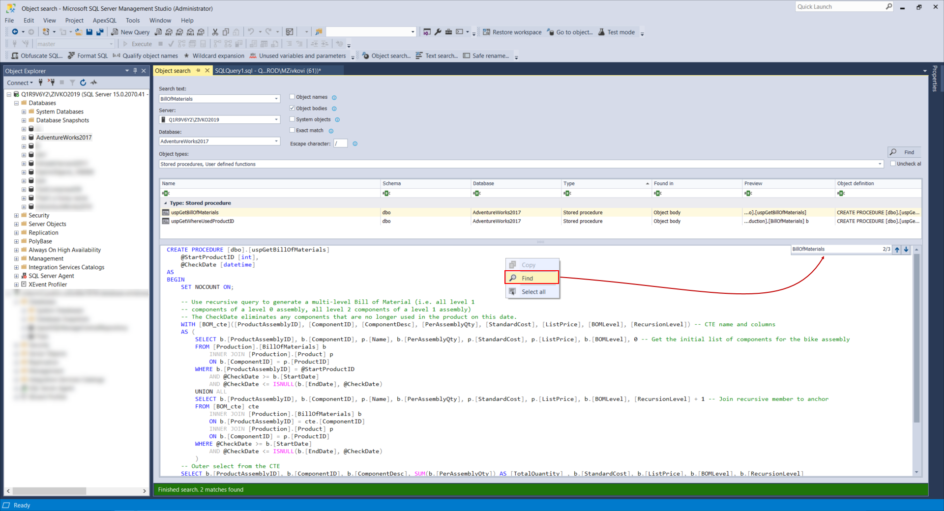The image size is (944, 511).
Task: Go to next match arrow
Action: pos(906,250)
